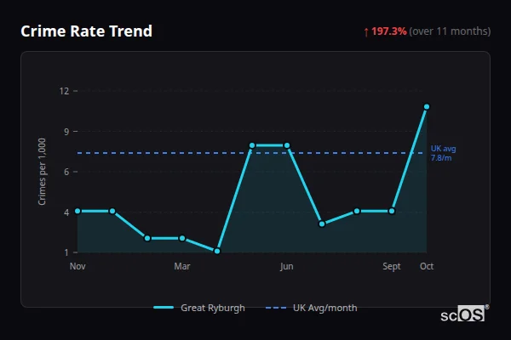Click the cyan Great Ryburgh legend line swatch
Screen dimensions: 511x340
pos(164,308)
